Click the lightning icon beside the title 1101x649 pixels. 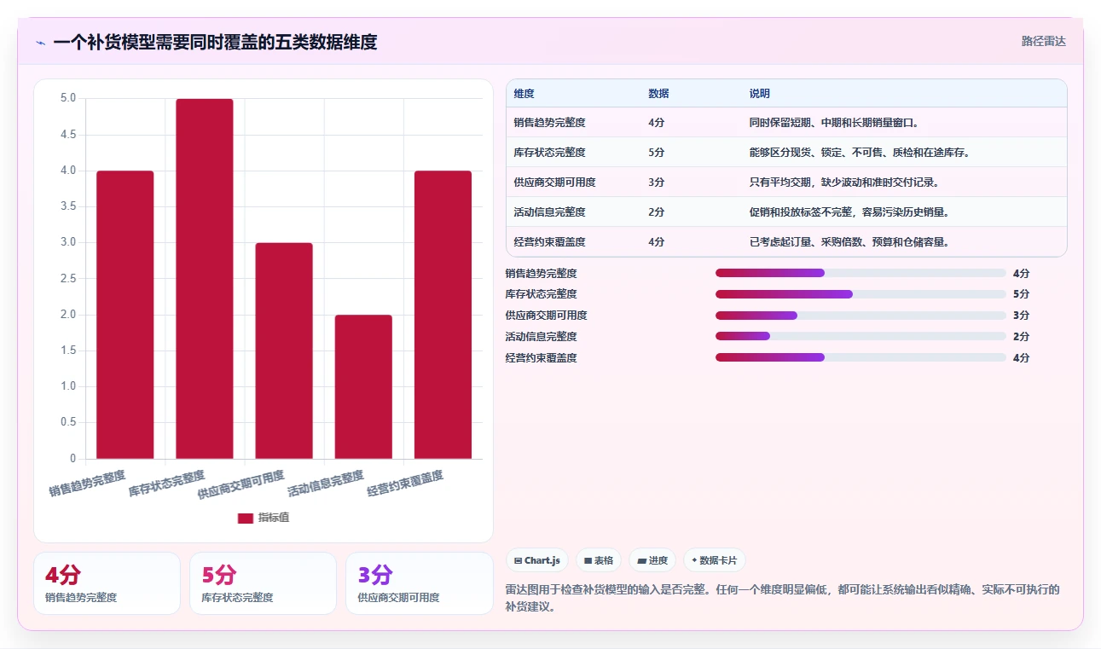tap(40, 43)
